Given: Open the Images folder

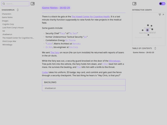Looking at the screenshot, I should 5,21.
